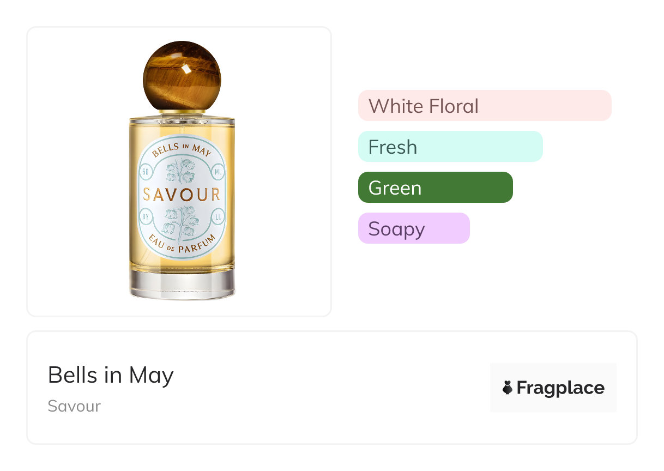Viewport: 664px width, 471px height.
Task: Click the "ML" badge on bottle label
Action: pyautogui.click(x=218, y=172)
